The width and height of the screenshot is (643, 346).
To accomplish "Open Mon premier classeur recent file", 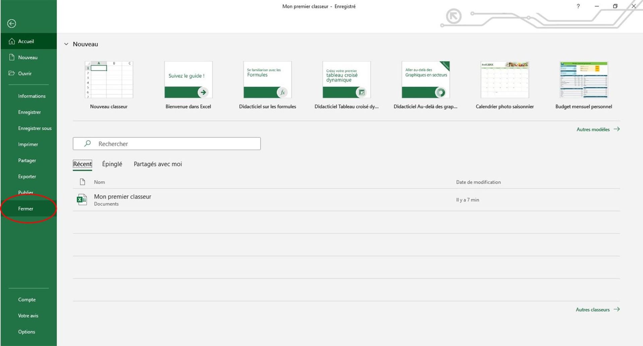I will (346, 200).
